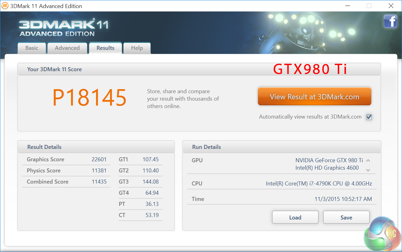This screenshot has width=402, height=252.
Task: Switch to the Advanced tab
Action: click(x=67, y=48)
